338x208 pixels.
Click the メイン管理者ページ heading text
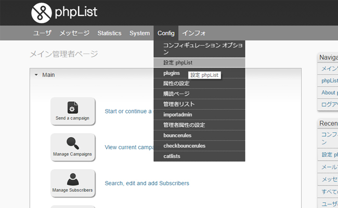(x=64, y=54)
